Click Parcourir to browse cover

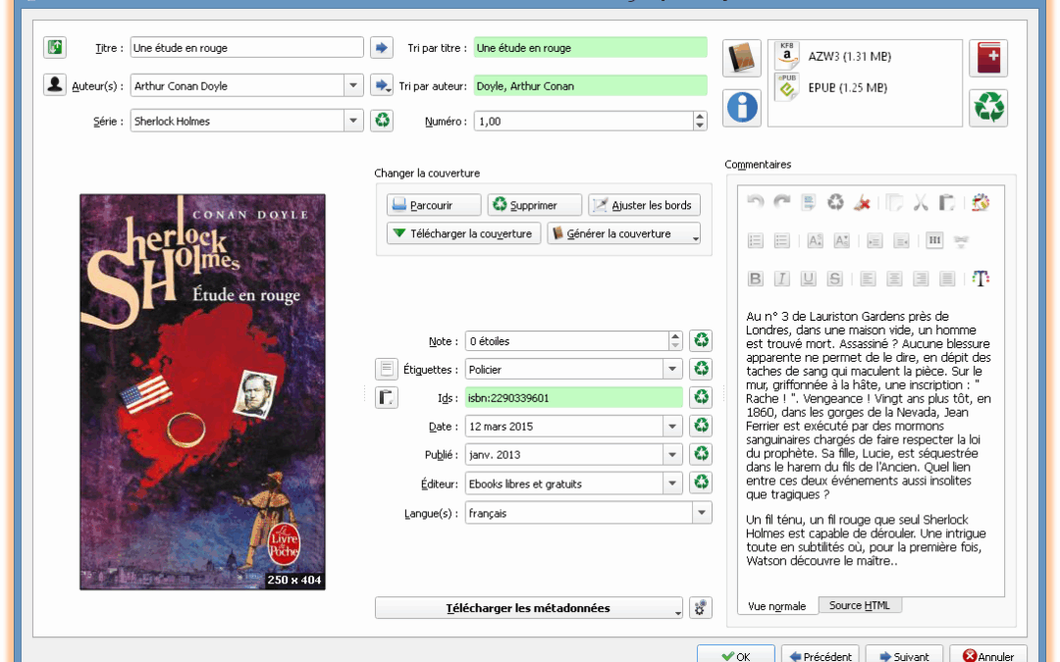(x=434, y=205)
